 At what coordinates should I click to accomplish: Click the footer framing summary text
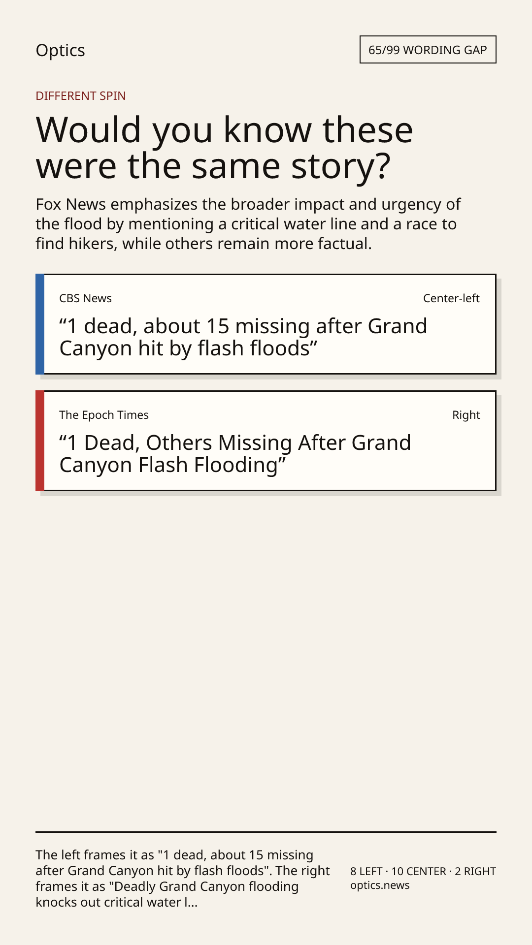pyautogui.click(x=183, y=879)
